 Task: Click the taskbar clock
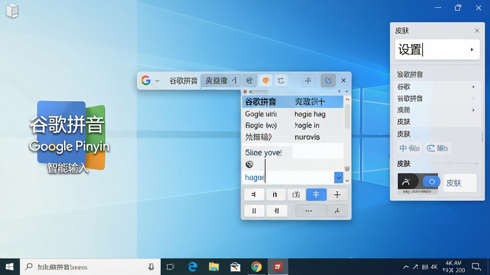click(x=454, y=267)
